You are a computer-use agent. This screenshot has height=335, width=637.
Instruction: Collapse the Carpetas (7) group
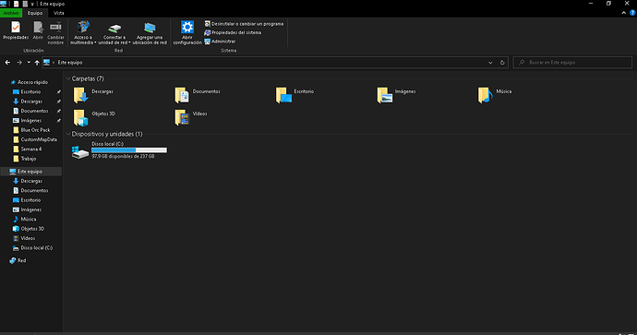[68, 78]
